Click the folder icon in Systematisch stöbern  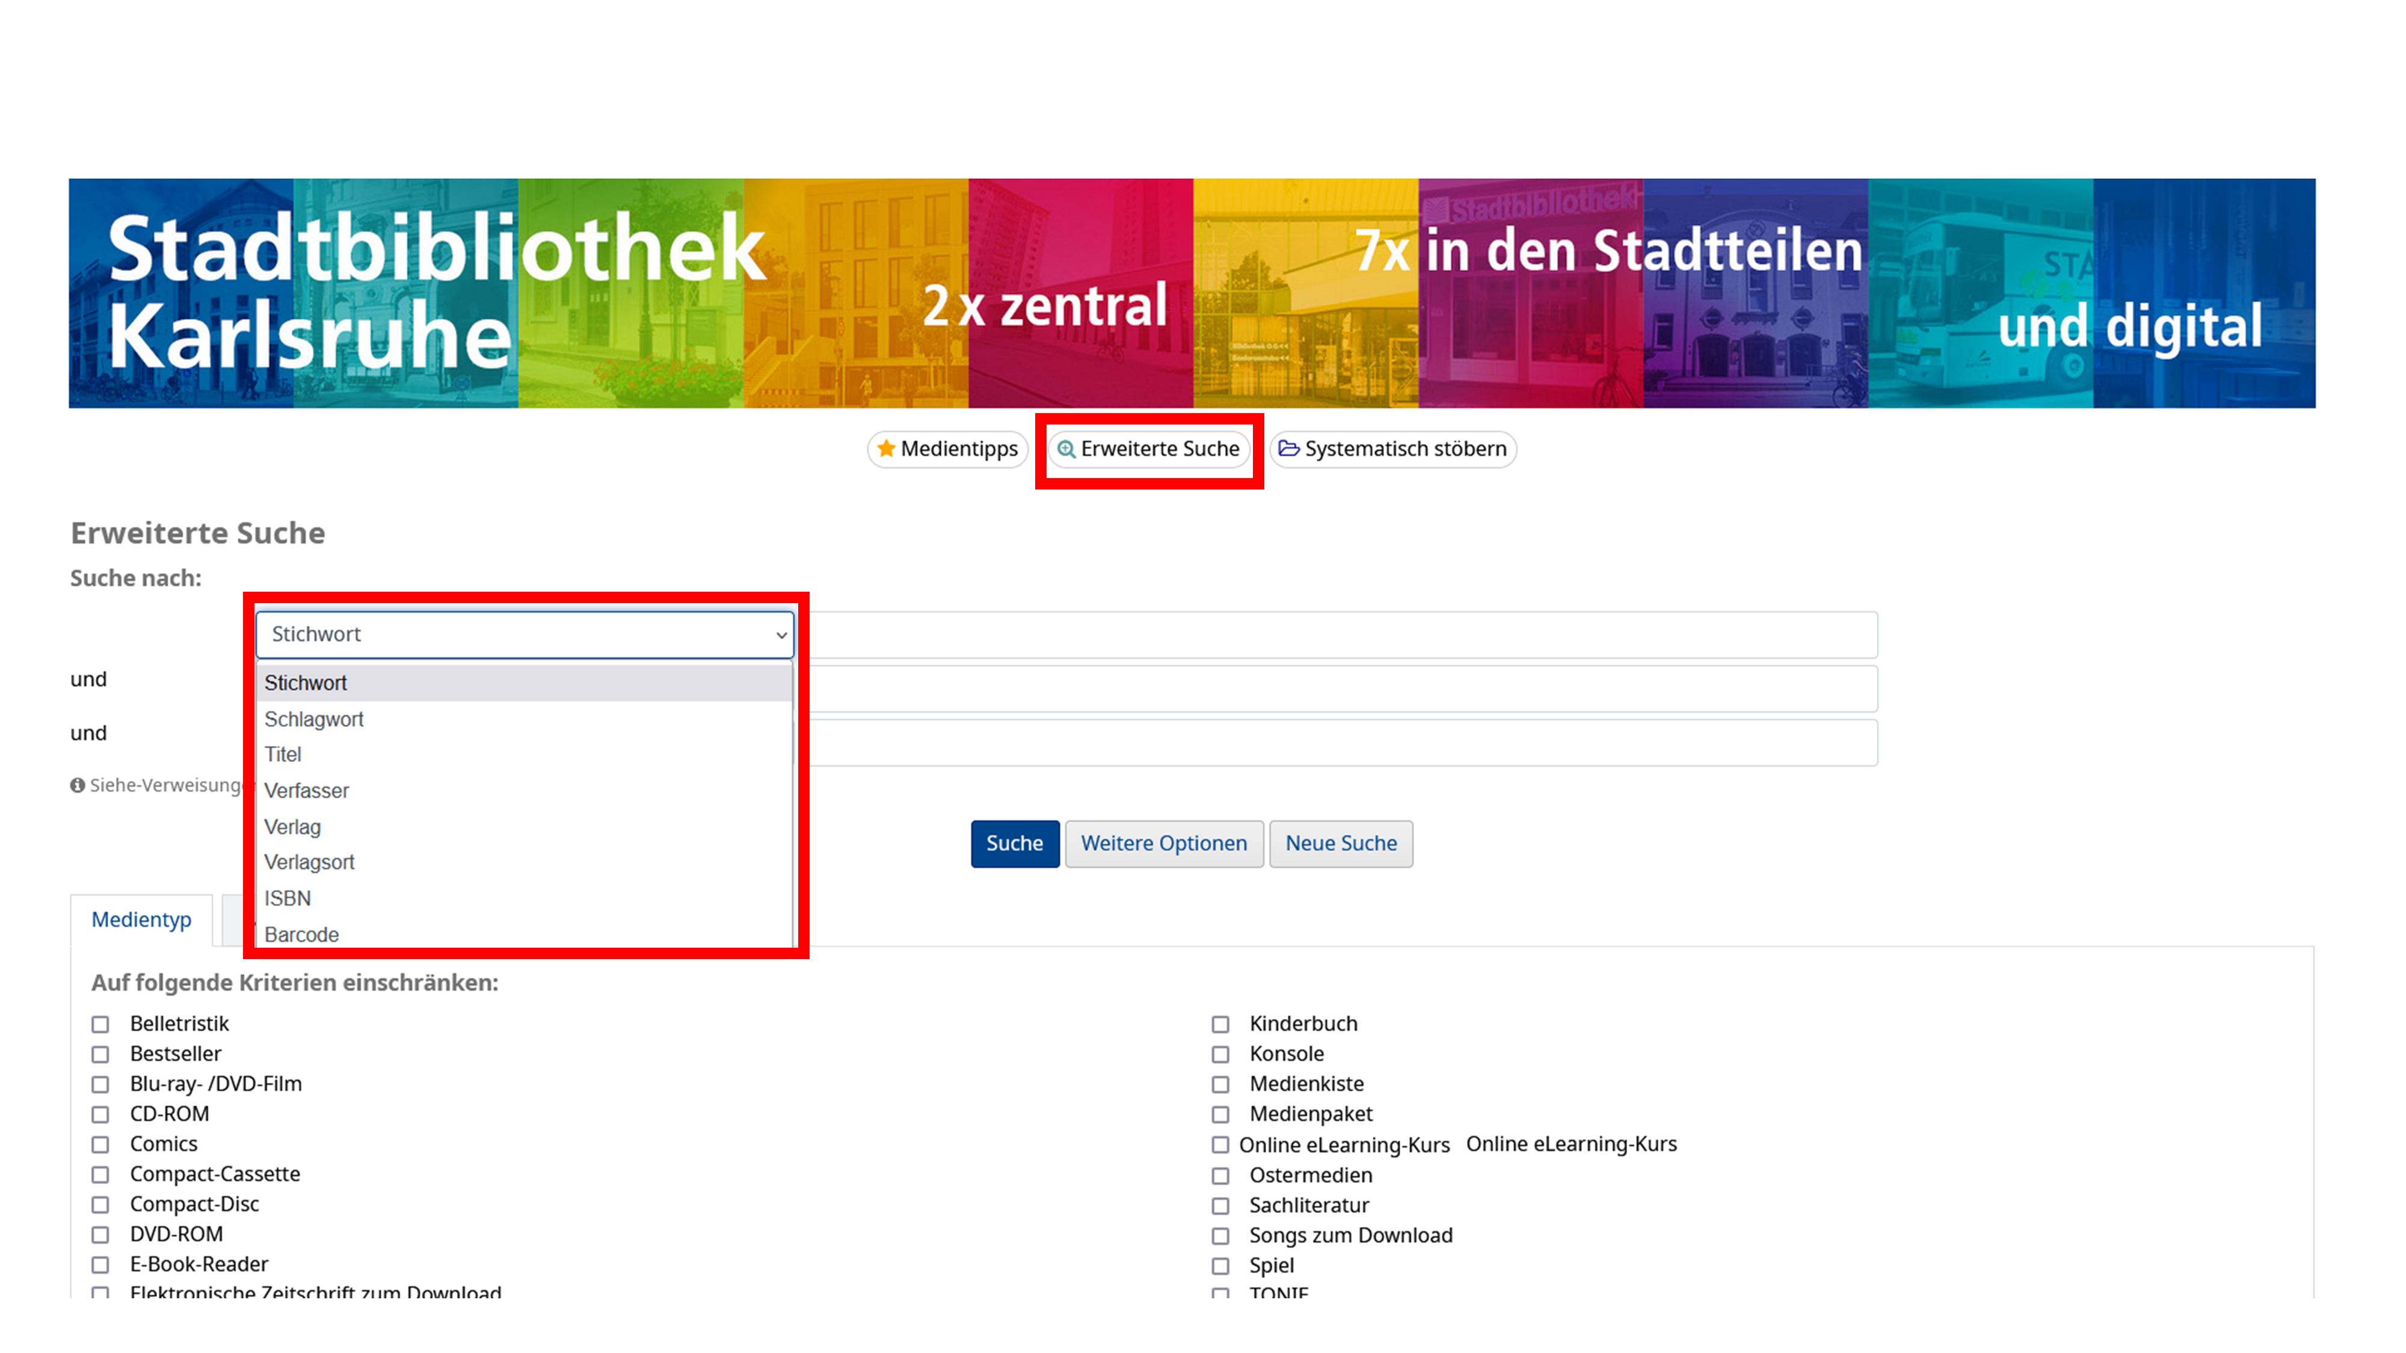(1289, 448)
